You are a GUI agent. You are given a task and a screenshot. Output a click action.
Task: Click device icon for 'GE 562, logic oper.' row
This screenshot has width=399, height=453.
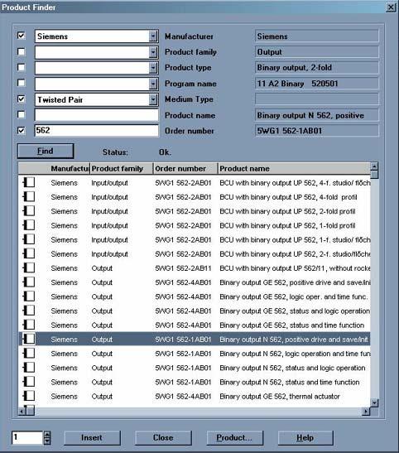coord(29,296)
